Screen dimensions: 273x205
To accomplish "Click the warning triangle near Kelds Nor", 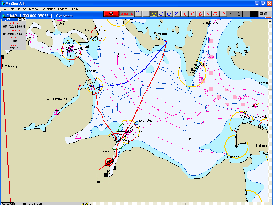I will pos(202,78).
